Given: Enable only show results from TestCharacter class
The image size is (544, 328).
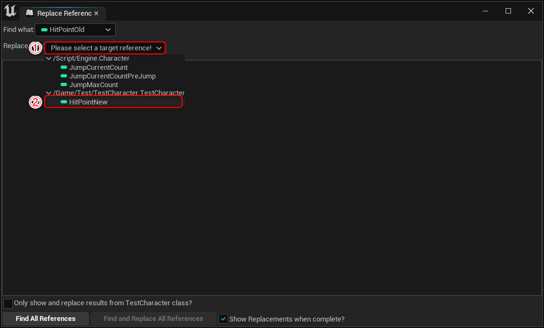Looking at the screenshot, I should pos(8,303).
